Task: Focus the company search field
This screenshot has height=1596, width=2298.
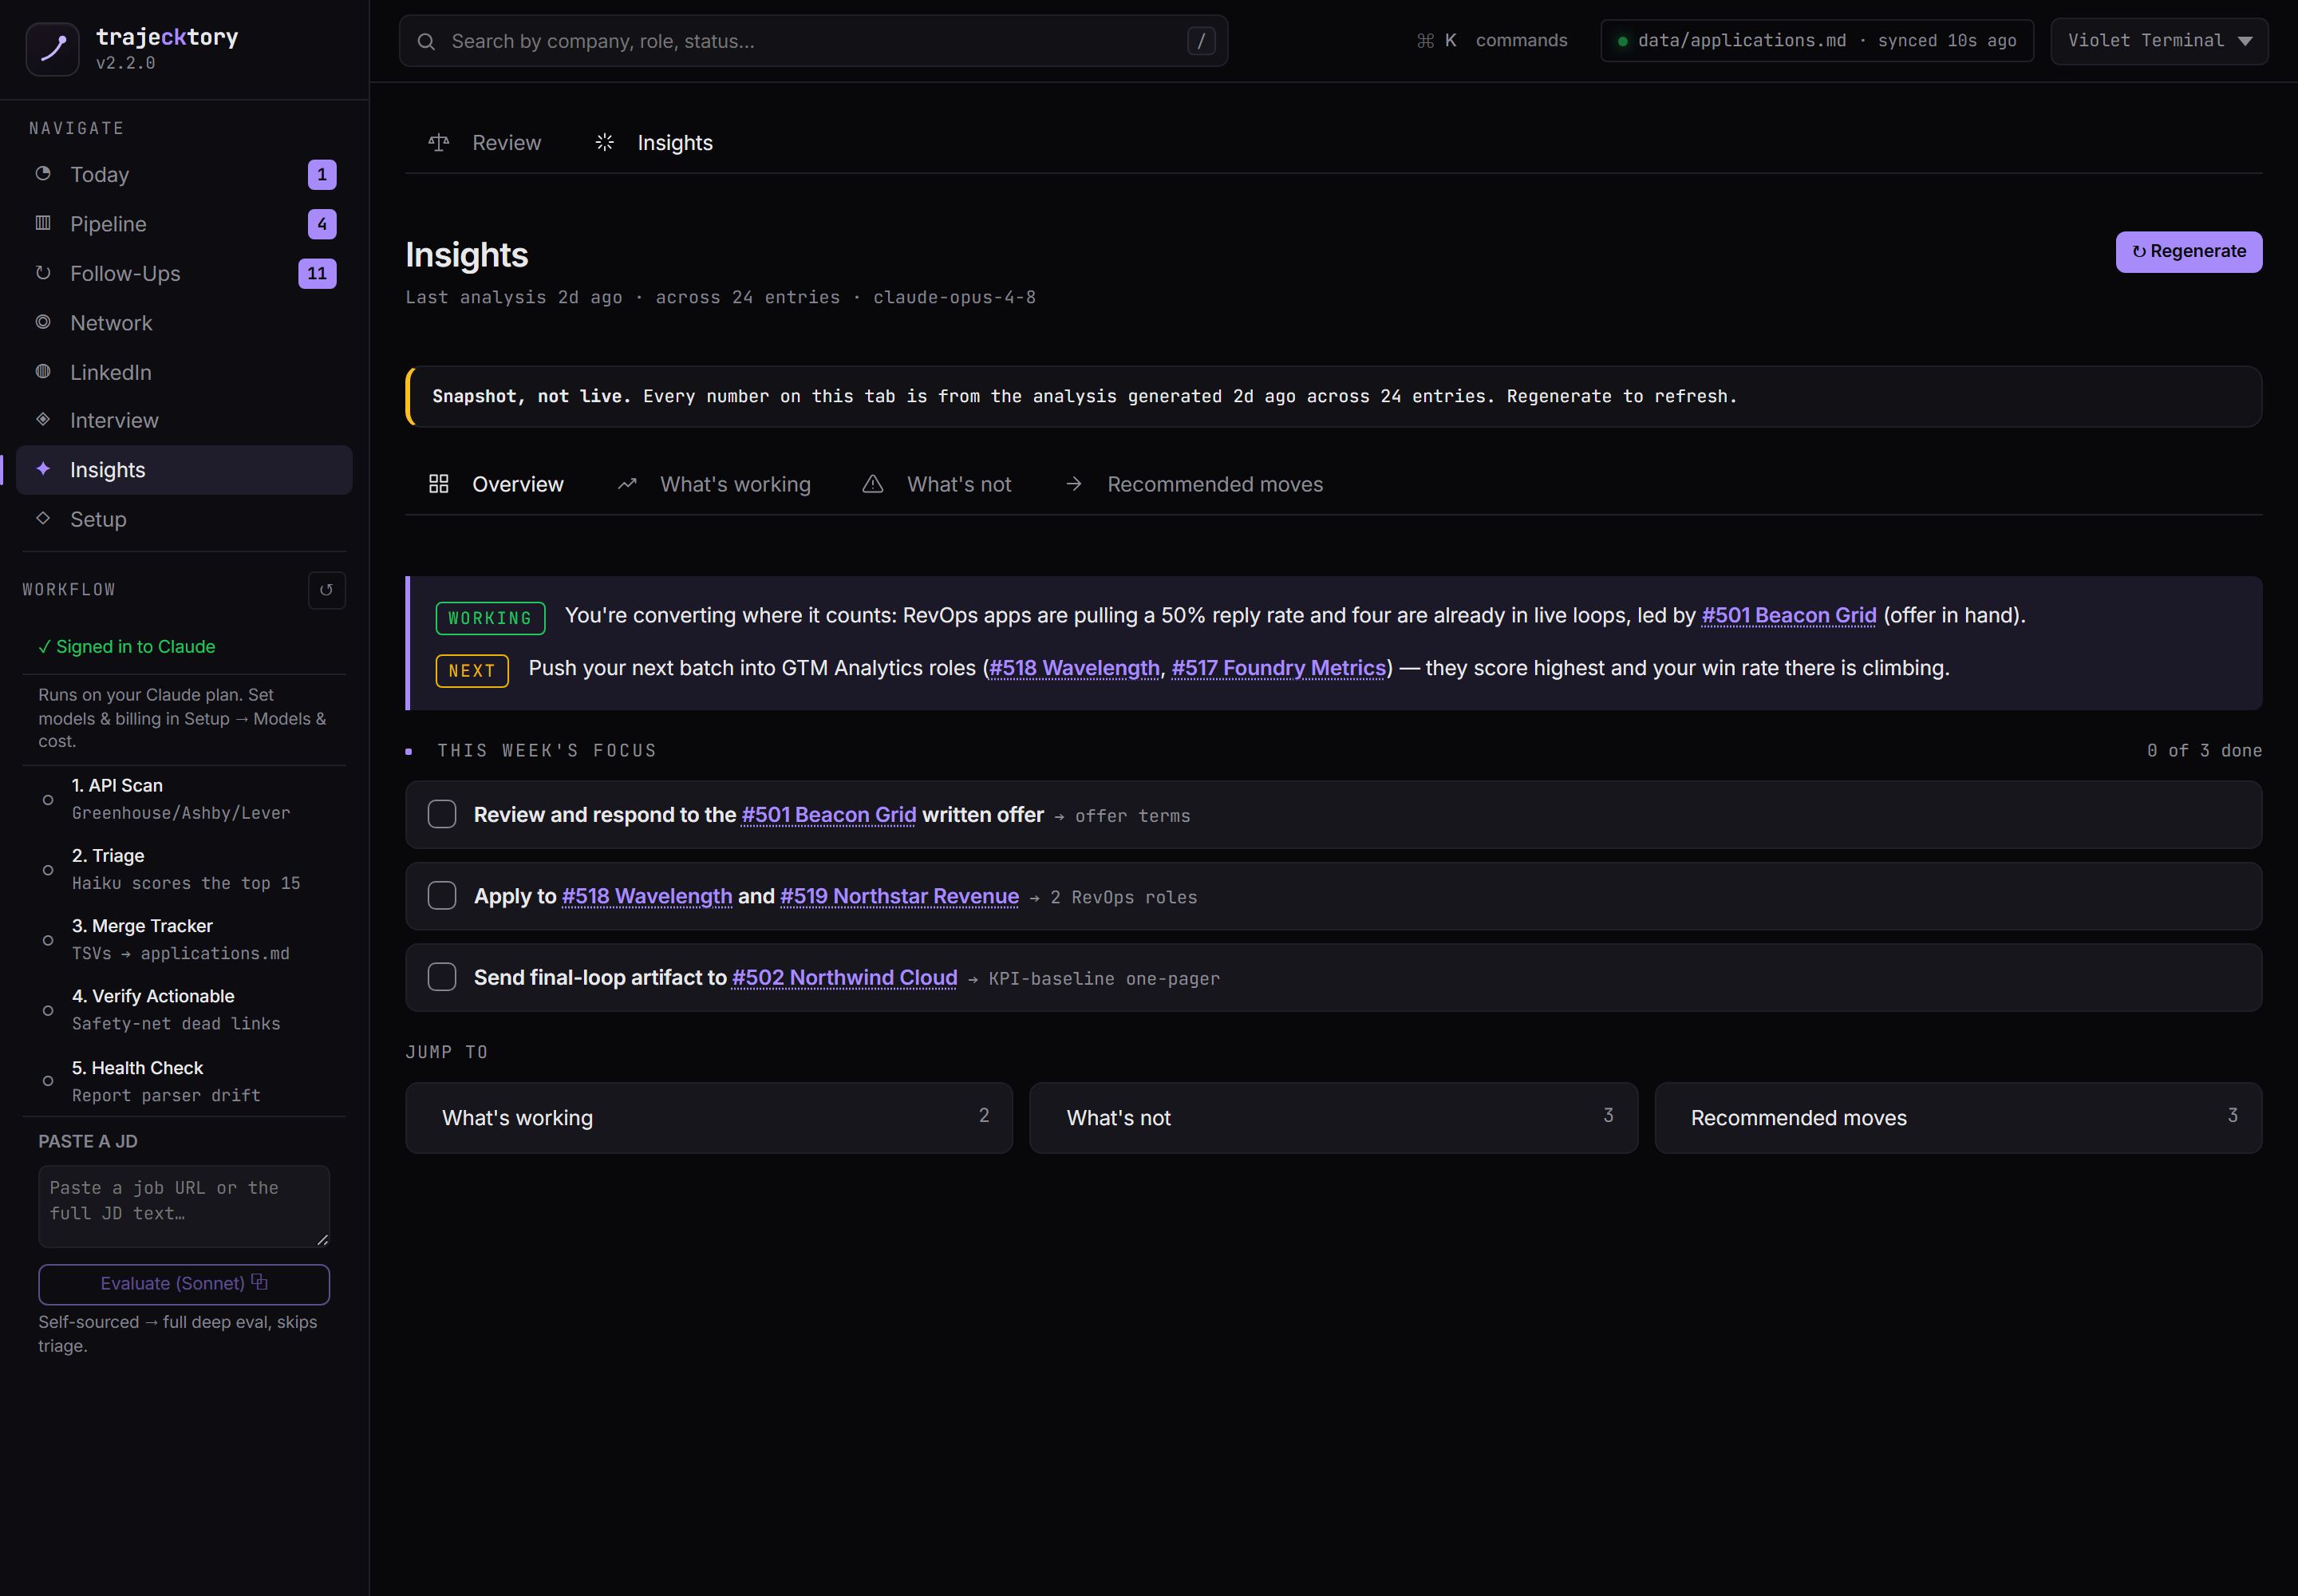Action: pyautogui.click(x=813, y=41)
